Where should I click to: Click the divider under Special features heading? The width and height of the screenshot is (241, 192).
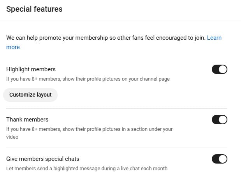(x=120, y=21)
